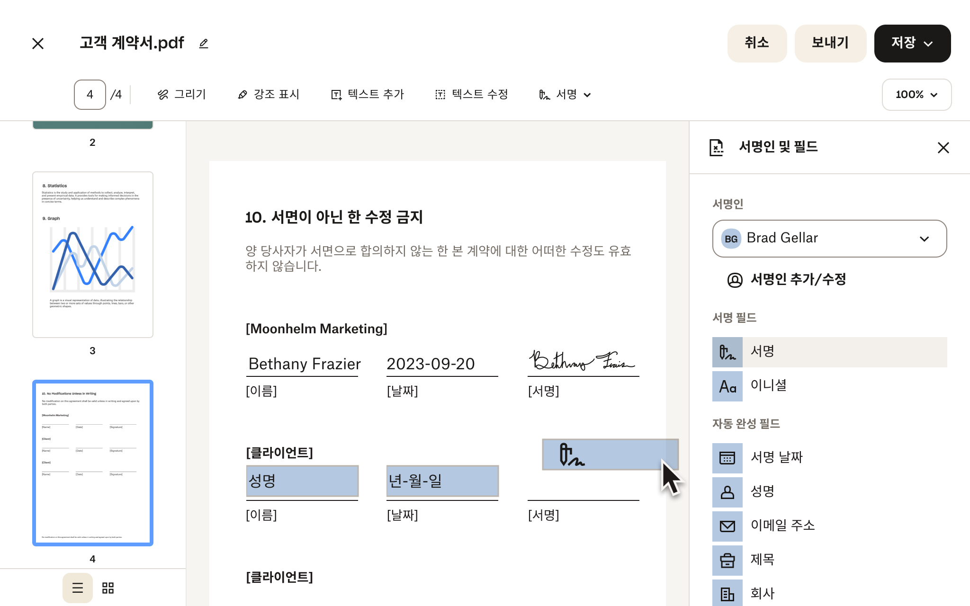Image resolution: width=970 pixels, height=606 pixels.
Task: Select the 서명 signature field icon
Action: [x=727, y=352]
